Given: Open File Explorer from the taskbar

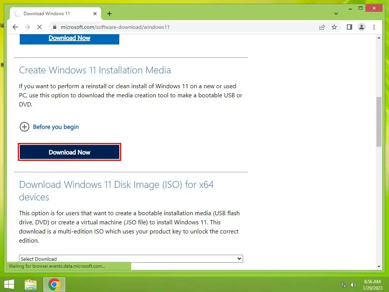Looking at the screenshot, I should click(x=31, y=284).
